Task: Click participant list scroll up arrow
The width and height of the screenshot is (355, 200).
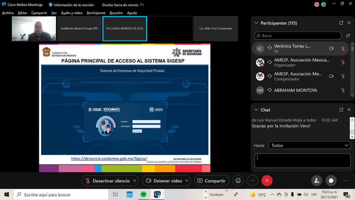Action: point(352,44)
